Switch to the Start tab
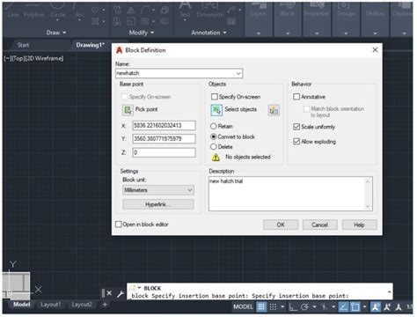The width and height of the screenshot is (417, 317). click(23, 45)
